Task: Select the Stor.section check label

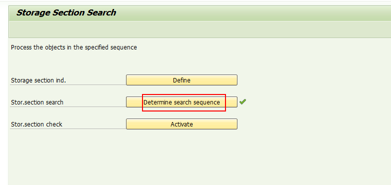Action: 36,124
